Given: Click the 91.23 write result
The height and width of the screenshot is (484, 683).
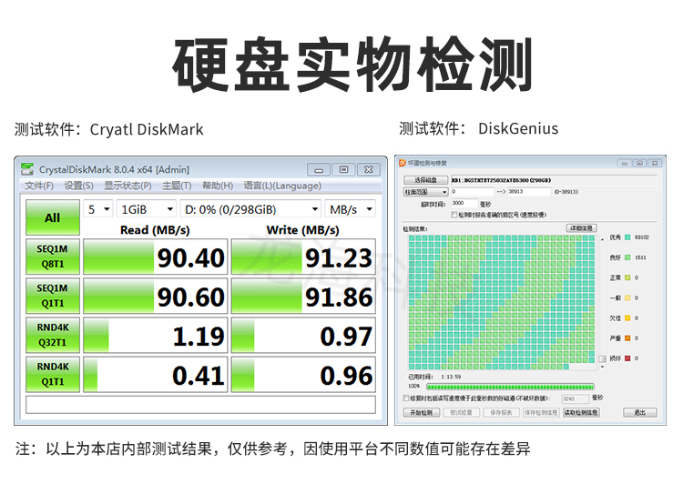Looking at the screenshot, I should pos(303,257).
